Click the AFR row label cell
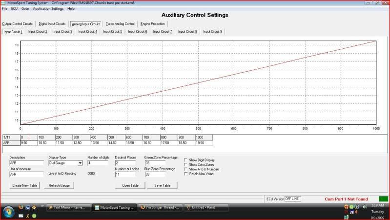Viewport: 390px width, 220px height. point(11,143)
